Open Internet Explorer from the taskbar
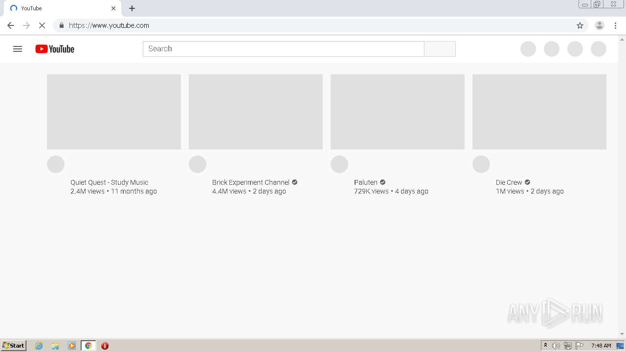The width and height of the screenshot is (626, 352). [x=39, y=346]
